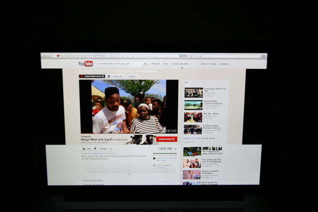Reload the page with the refresh icon

tap(188, 56)
